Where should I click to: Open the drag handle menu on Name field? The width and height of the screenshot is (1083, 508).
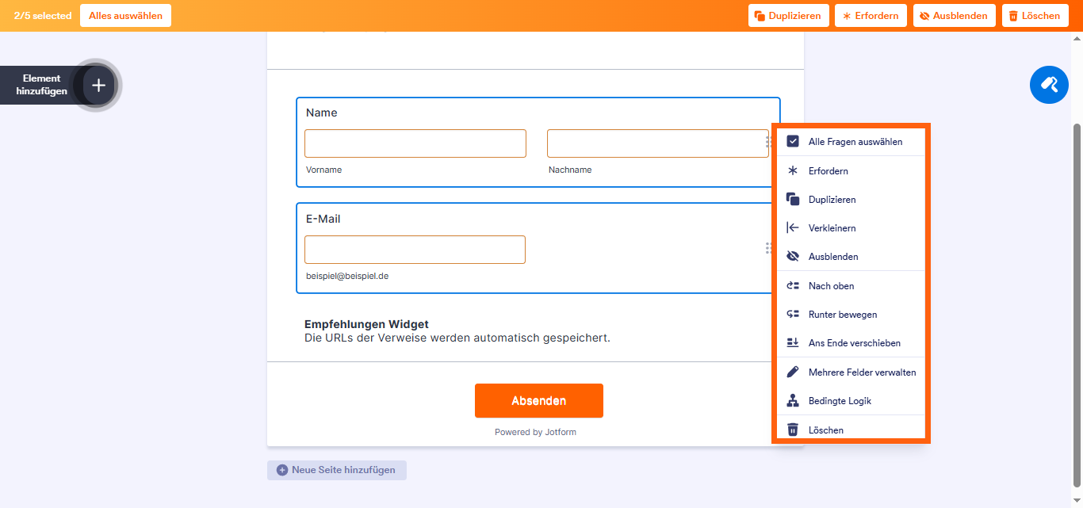768,142
